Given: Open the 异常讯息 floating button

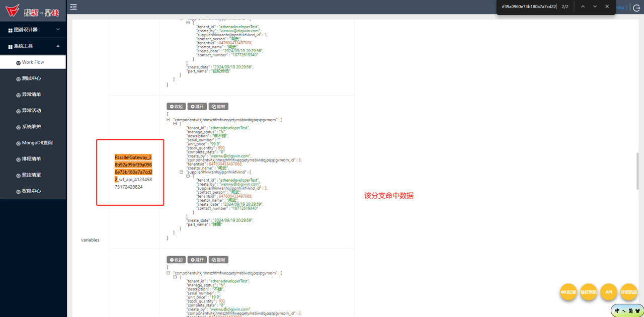Looking at the screenshot, I should coord(628,292).
